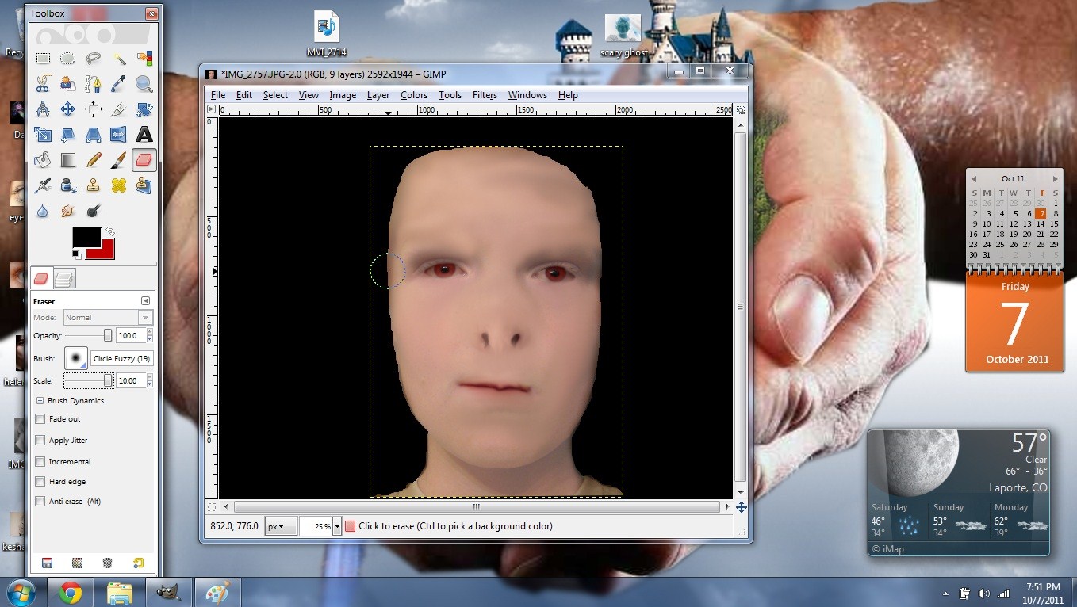
Task: Click the Circle Fuzzy (19) brush name field
Action: [x=121, y=359]
